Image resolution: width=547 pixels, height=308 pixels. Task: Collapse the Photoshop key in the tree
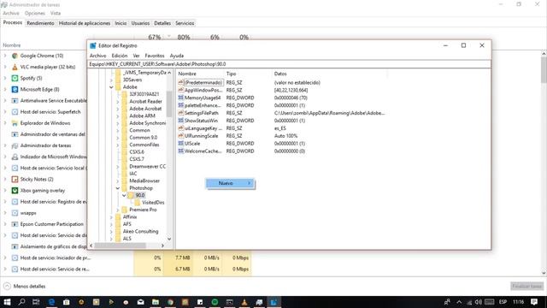pos(118,188)
